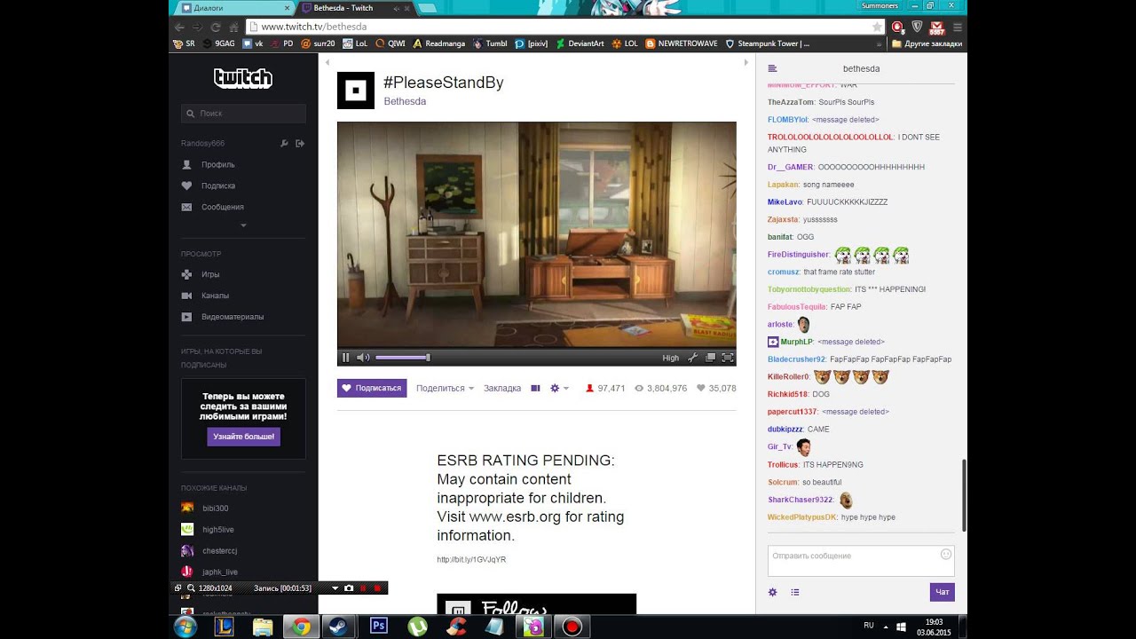Open similar channel high5live

click(x=208, y=530)
